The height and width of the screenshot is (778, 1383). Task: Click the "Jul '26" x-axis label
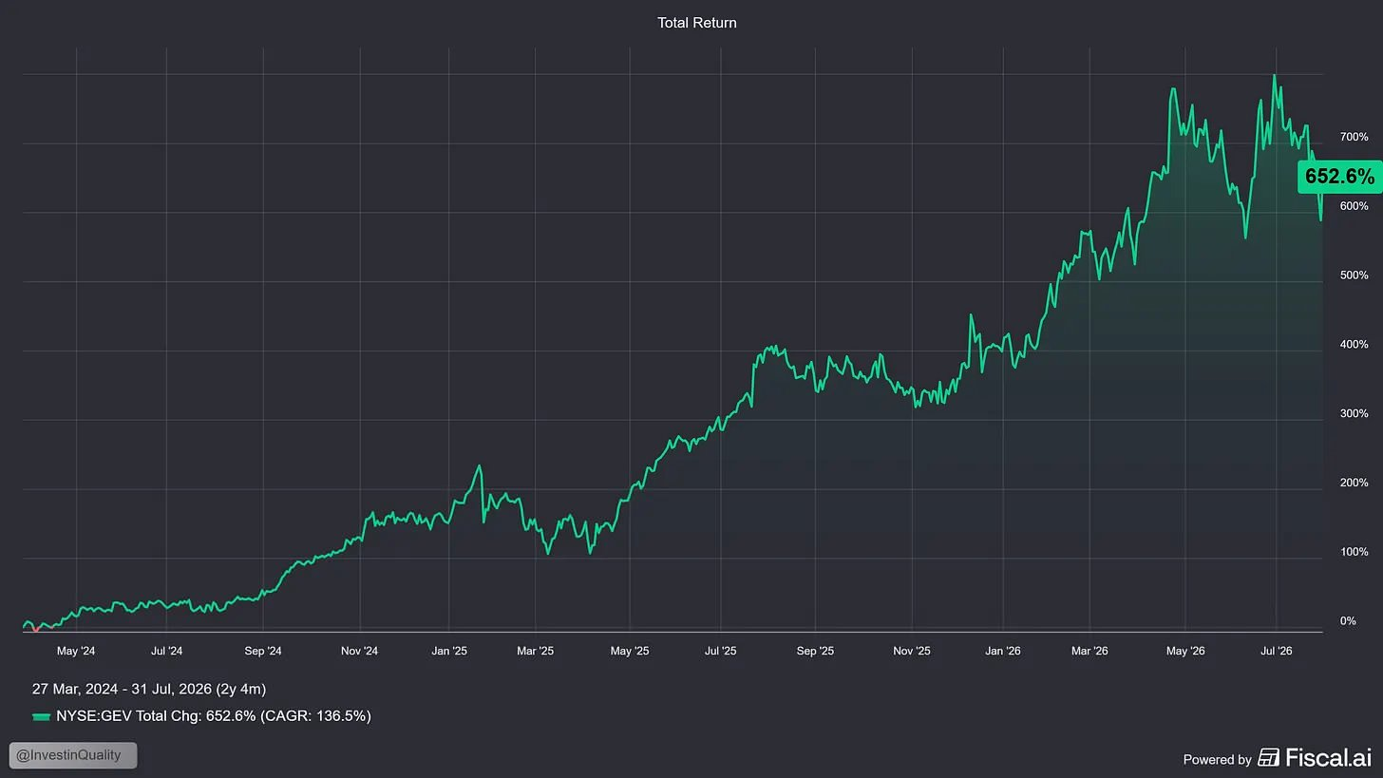point(1276,651)
